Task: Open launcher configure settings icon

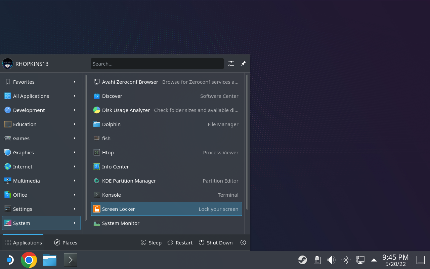Action: 231,64
